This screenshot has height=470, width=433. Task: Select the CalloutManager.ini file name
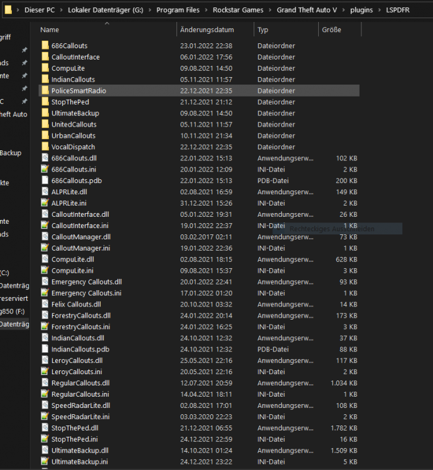(81, 248)
